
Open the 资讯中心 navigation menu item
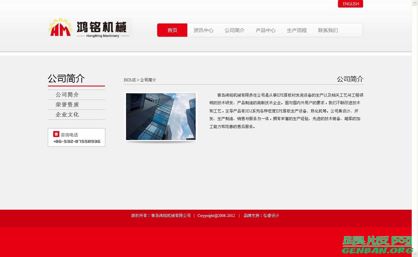click(203, 30)
